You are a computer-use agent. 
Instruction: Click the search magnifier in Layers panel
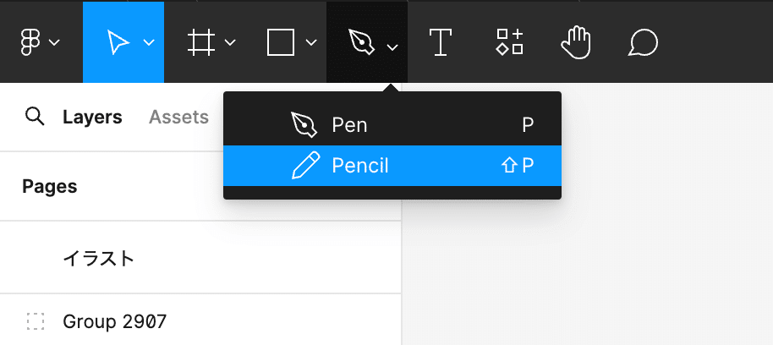tap(35, 118)
